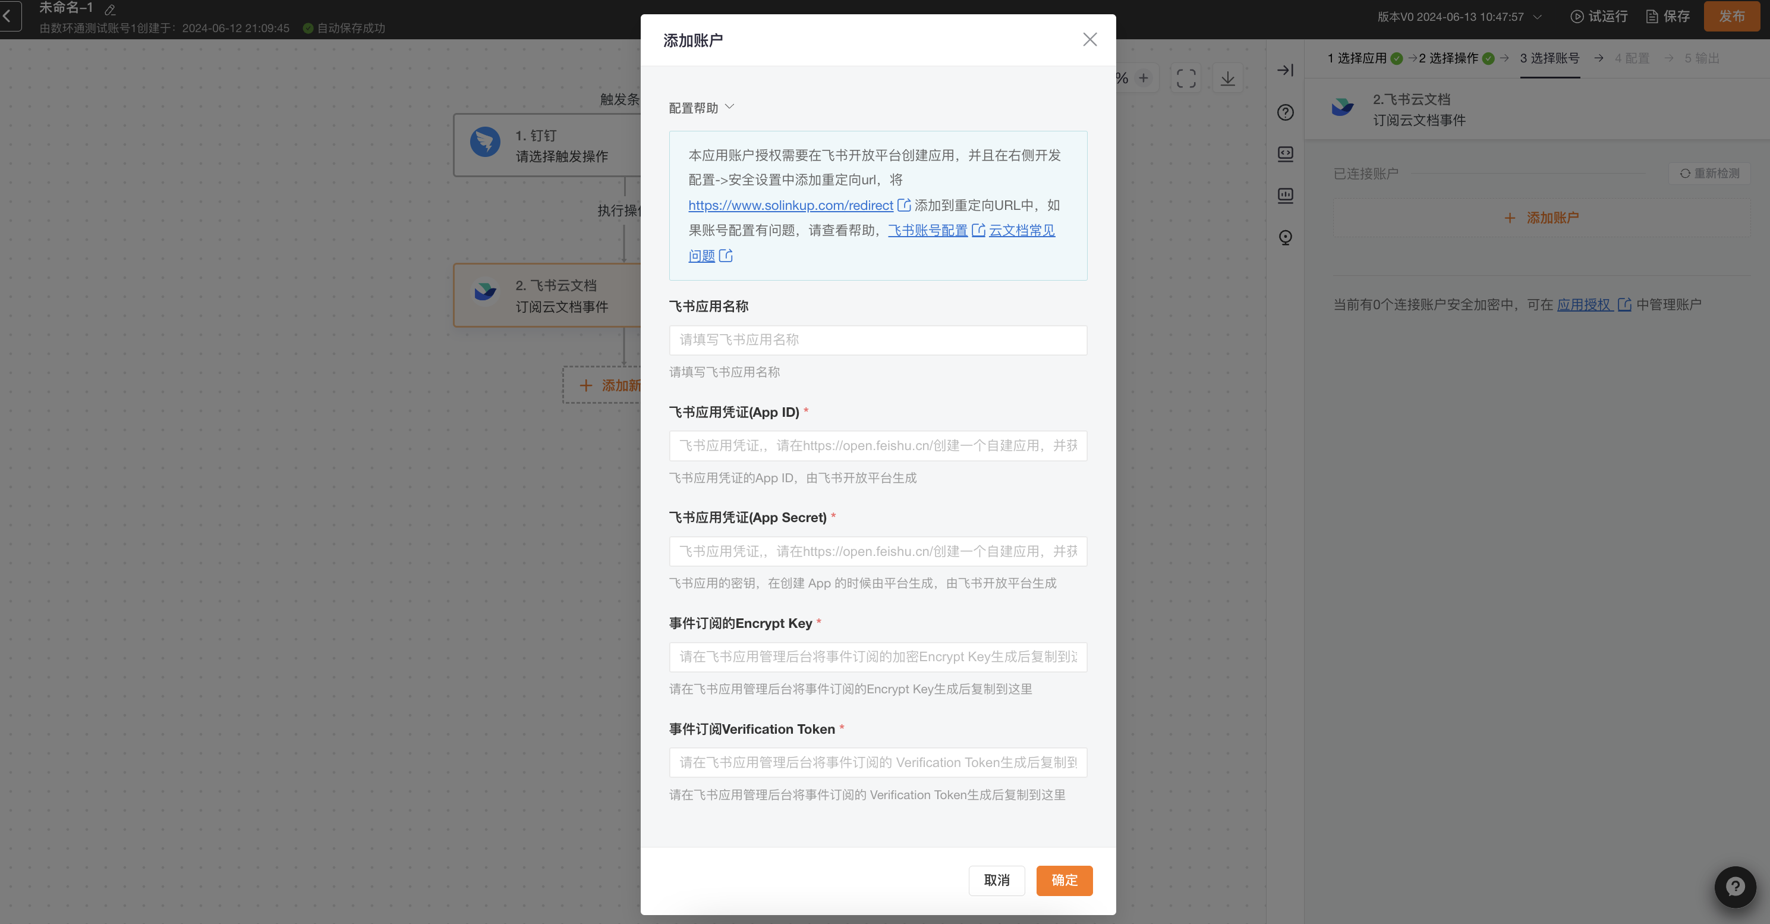Edit the workflow name pencil icon

point(110,10)
